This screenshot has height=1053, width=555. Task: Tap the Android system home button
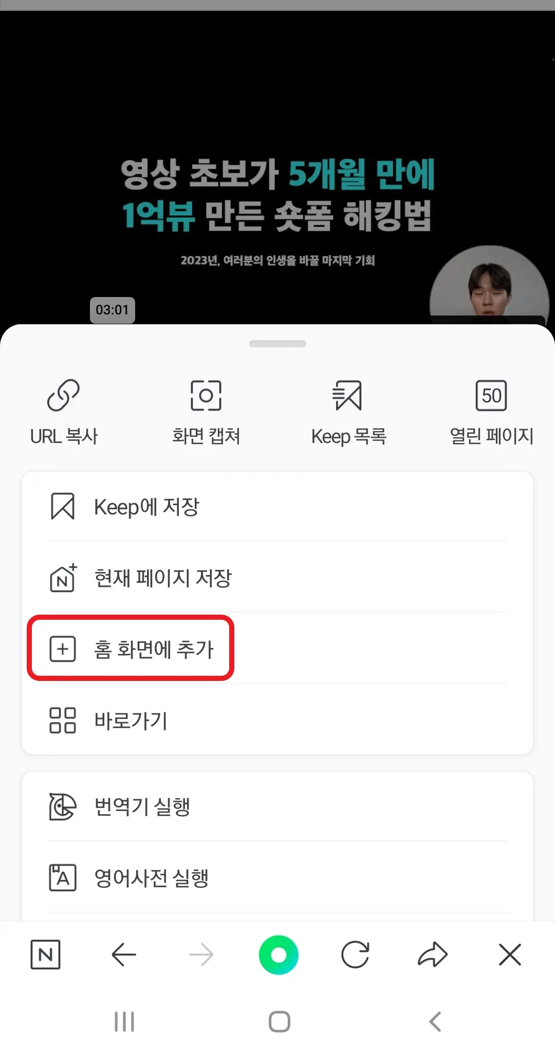[279, 1022]
